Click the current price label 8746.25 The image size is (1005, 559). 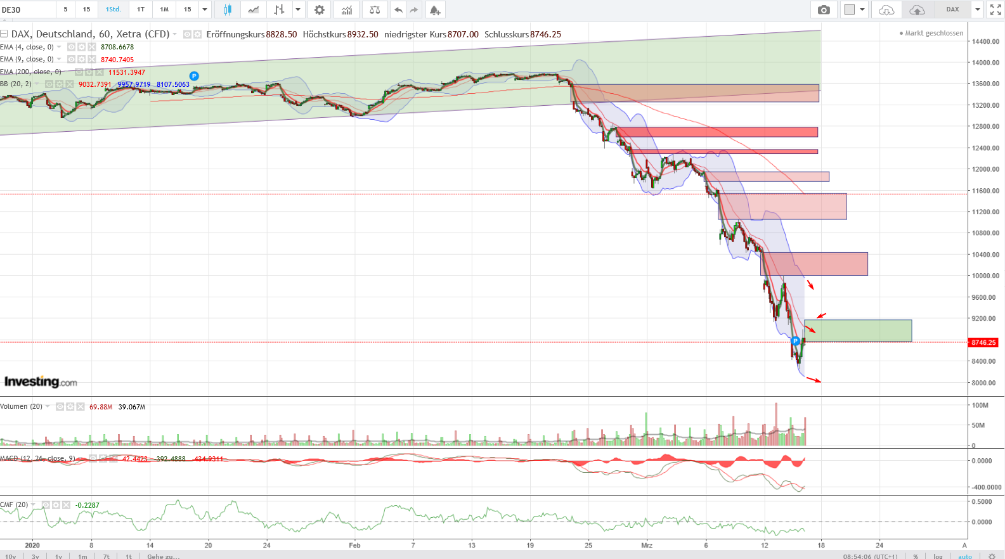(983, 342)
